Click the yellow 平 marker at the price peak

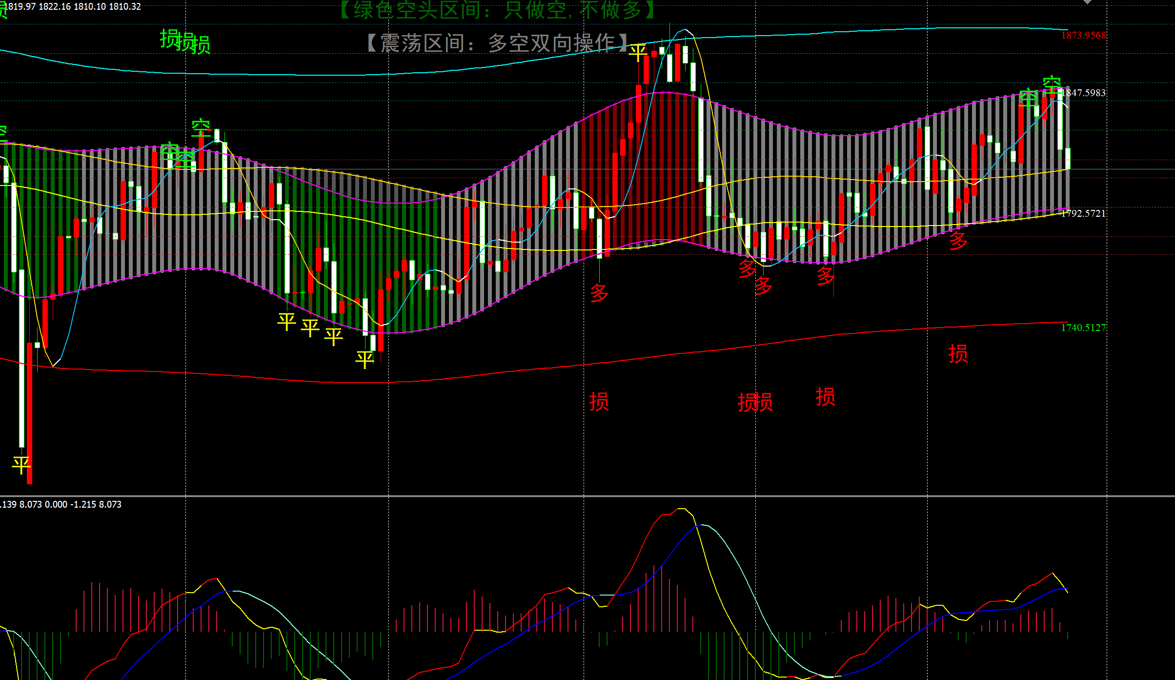click(637, 52)
